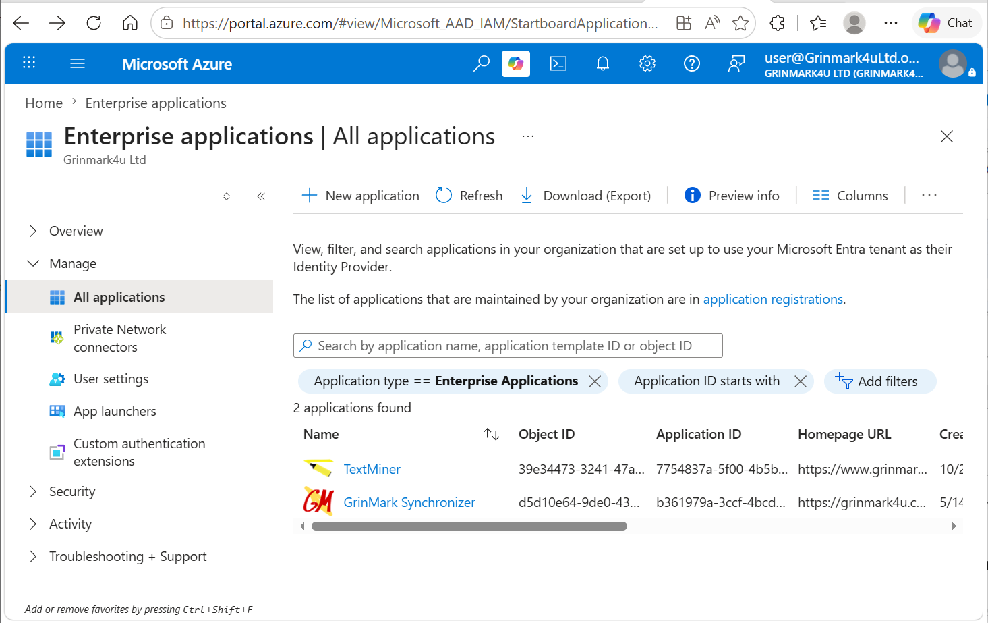Open the Help question mark icon

coord(692,63)
